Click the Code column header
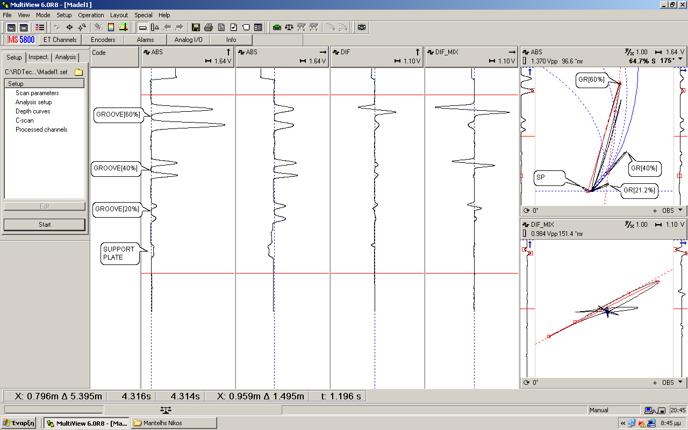688x430 pixels. 114,57
